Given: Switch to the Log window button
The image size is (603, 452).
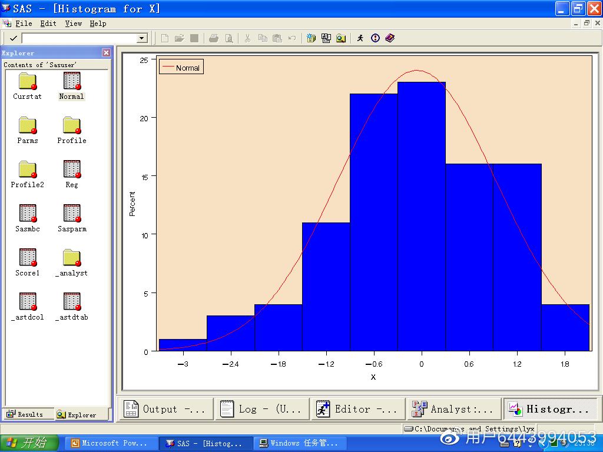Looking at the screenshot, I should point(261,409).
